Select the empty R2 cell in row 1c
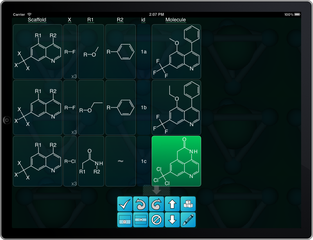The image size is (313, 240). tap(120, 161)
